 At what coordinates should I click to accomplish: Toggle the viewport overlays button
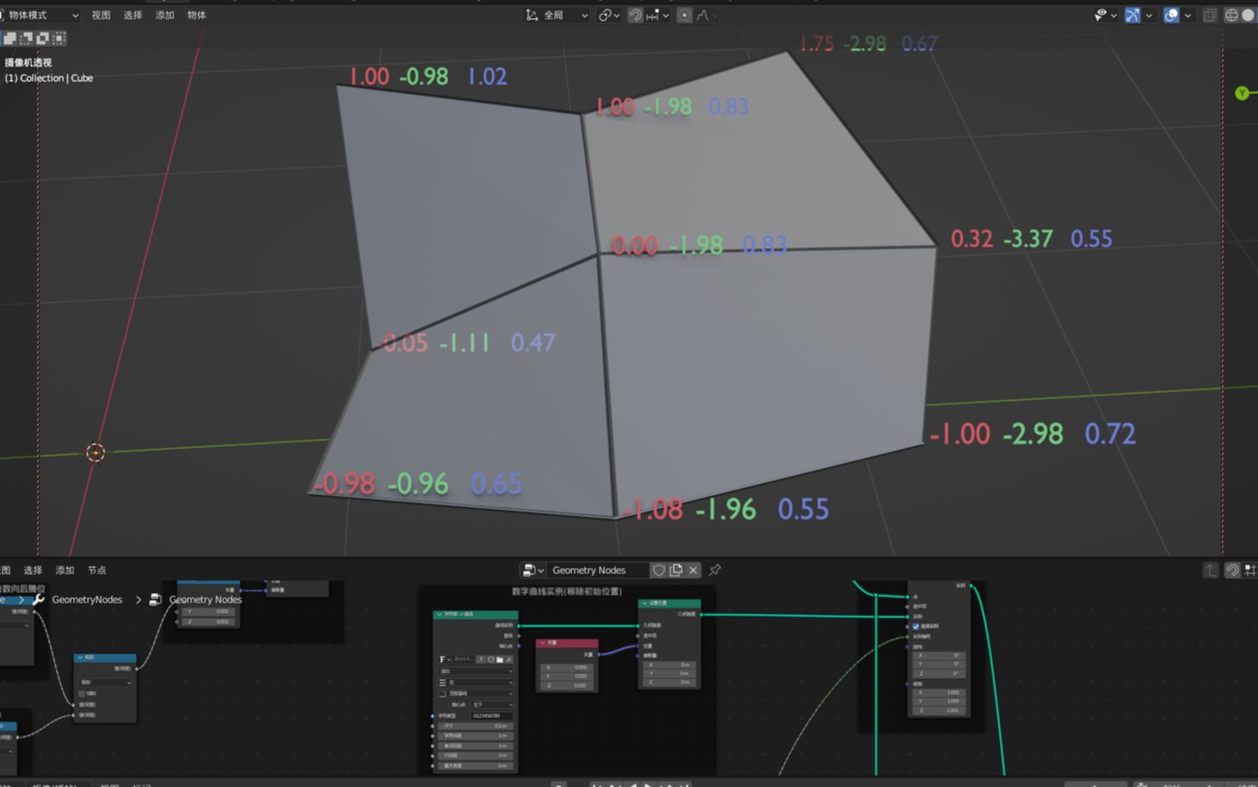1171,15
